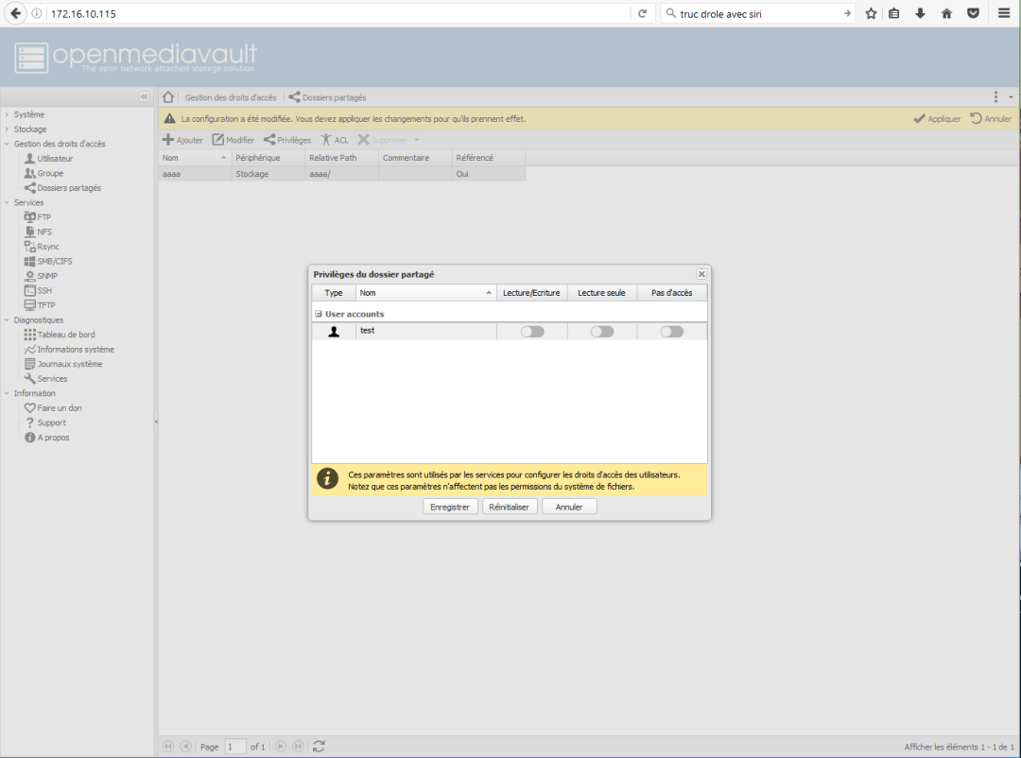This screenshot has width=1021, height=758.
Task: Select SMB/CIFS in the Services sidebar
Action: pos(49,261)
